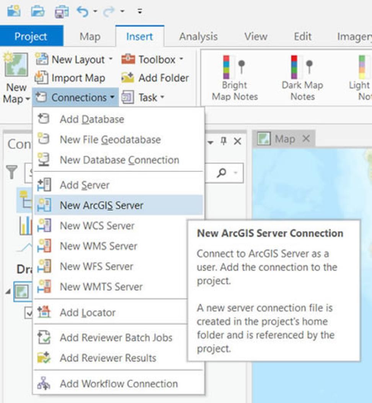Open the Redo history dropdown arrow
Screen dimensions: 372x403
122,11
